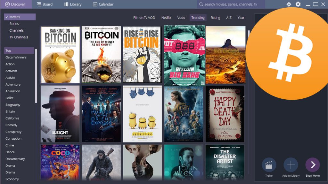Choose the Ballet genre

coord(9,98)
